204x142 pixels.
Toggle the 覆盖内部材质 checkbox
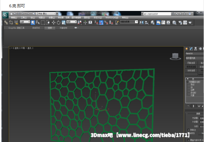tap(188, 140)
